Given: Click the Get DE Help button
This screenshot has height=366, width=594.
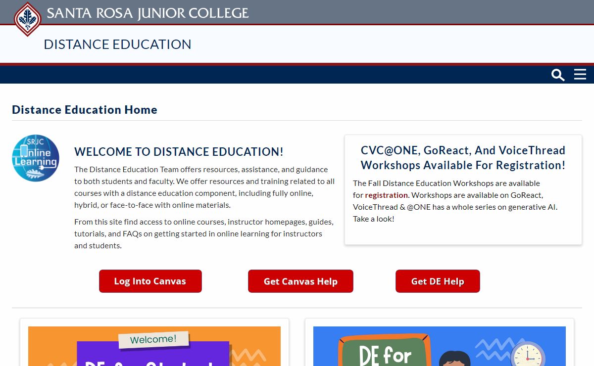Looking at the screenshot, I should tap(438, 281).
